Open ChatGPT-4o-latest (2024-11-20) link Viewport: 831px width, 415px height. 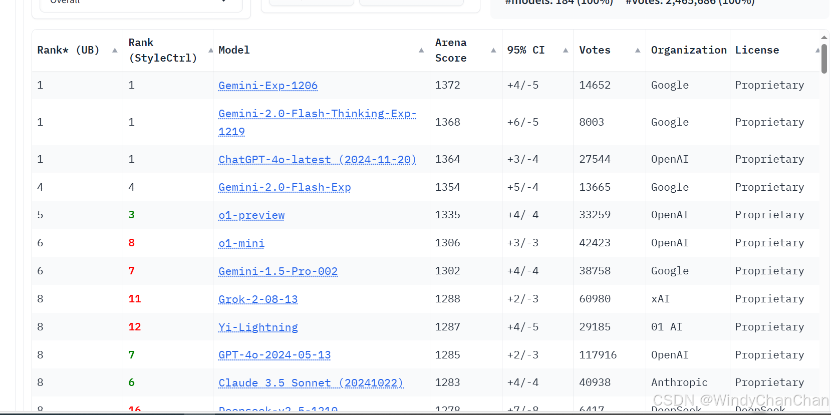[x=318, y=160]
